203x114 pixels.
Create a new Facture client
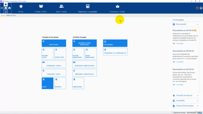pyautogui.click(x=48, y=54)
